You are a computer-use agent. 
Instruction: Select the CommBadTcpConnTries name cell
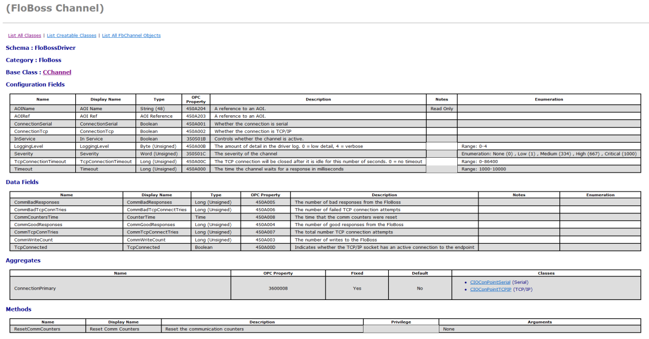tap(66, 210)
